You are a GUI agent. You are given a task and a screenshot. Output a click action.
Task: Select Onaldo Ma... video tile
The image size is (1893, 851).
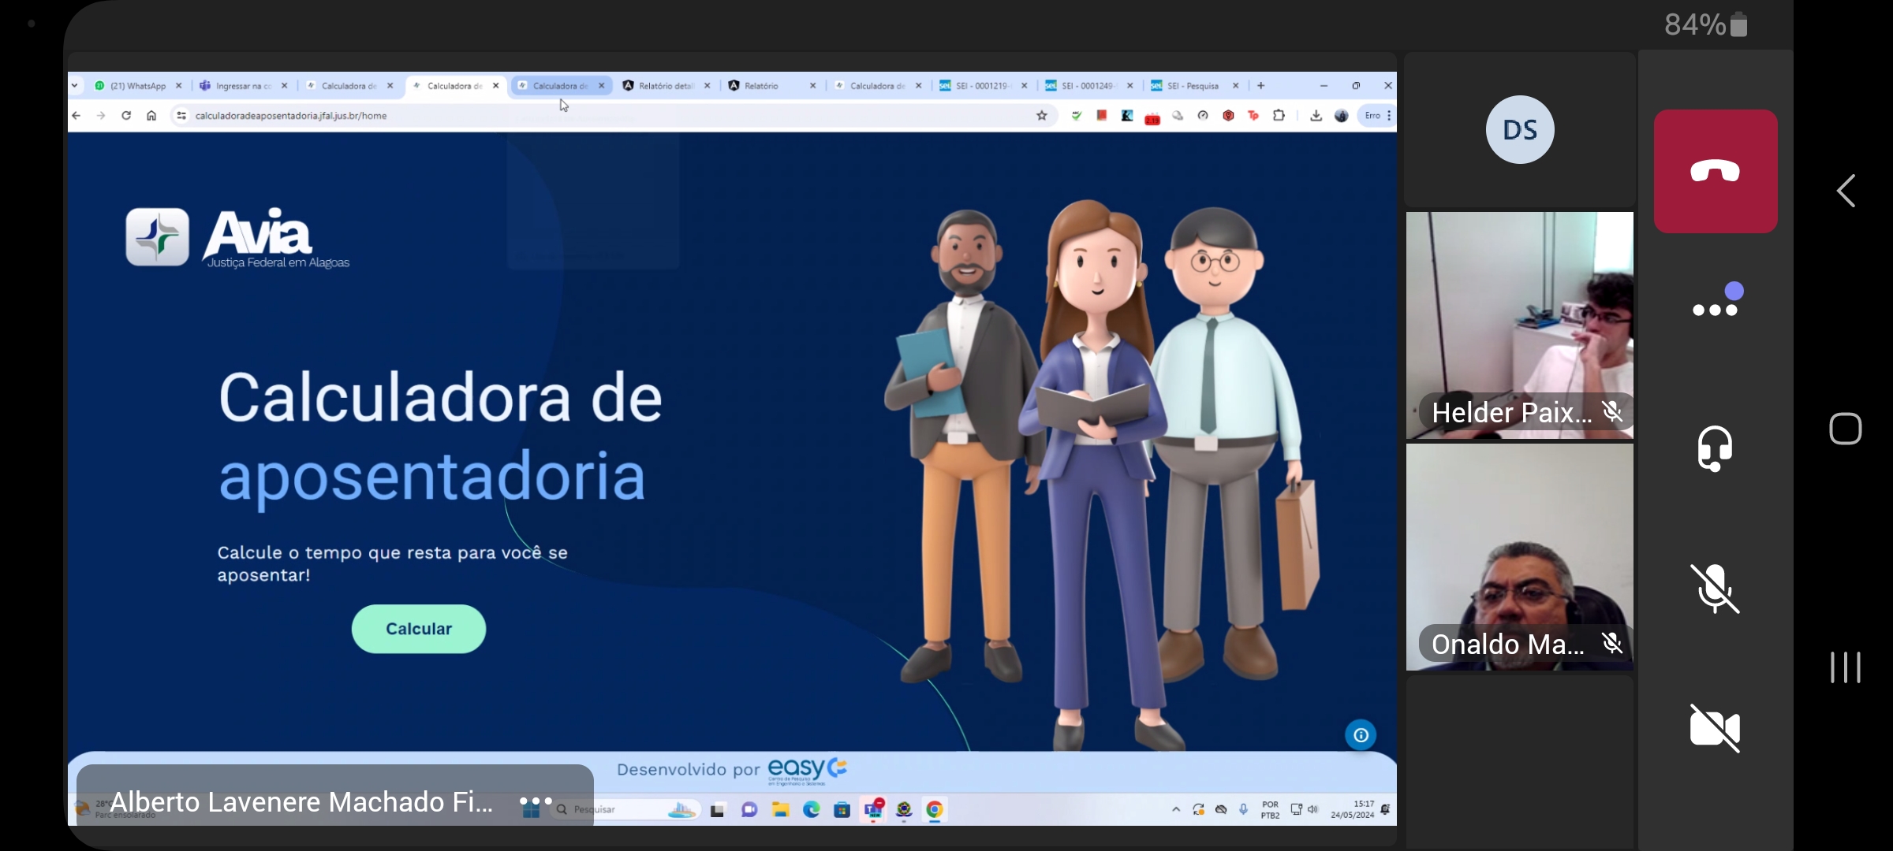(1520, 557)
